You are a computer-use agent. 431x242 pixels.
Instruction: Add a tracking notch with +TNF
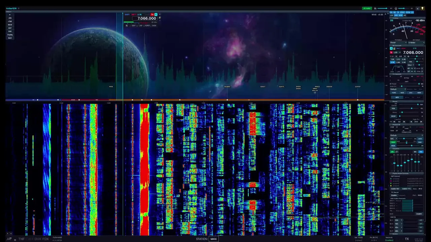click(x=10, y=21)
